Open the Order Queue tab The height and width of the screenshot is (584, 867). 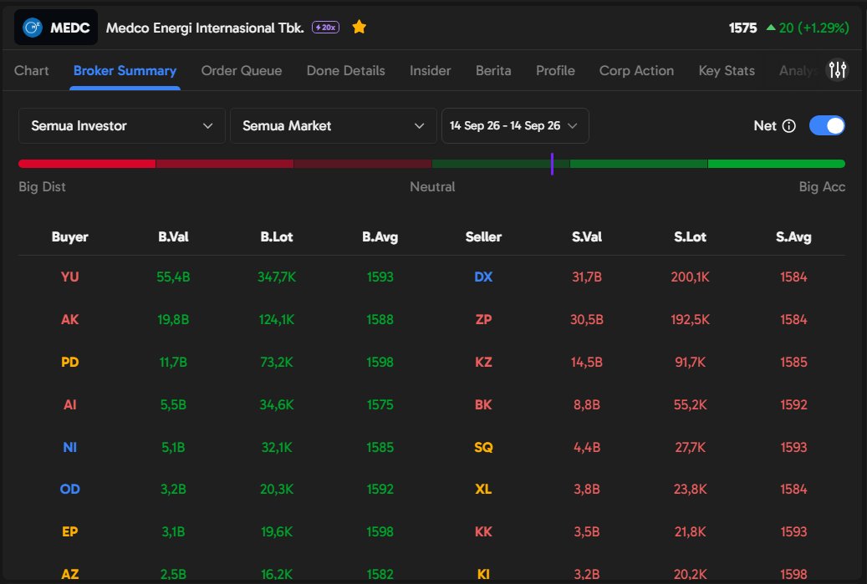242,71
